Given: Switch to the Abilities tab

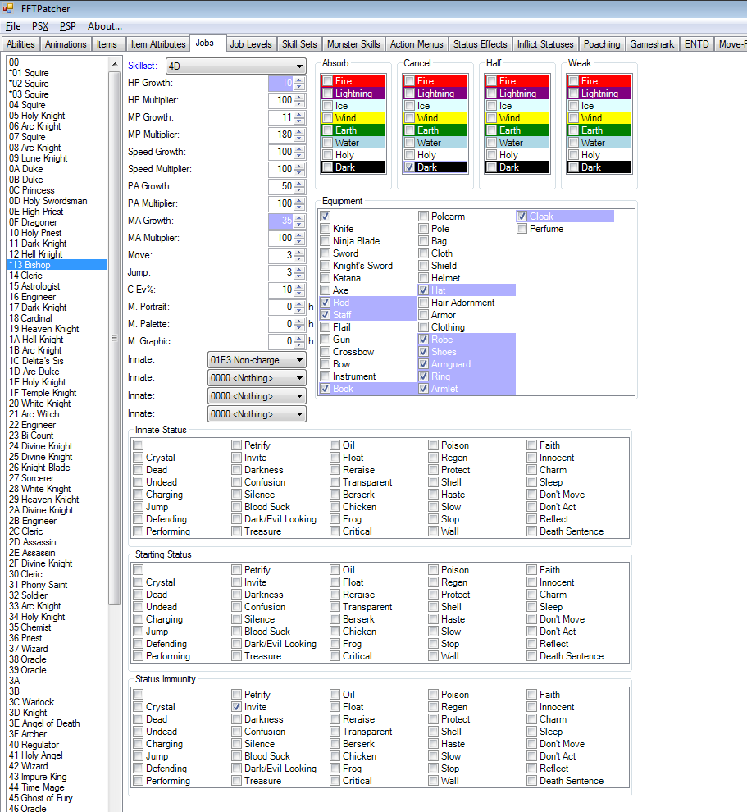Looking at the screenshot, I should [x=20, y=44].
